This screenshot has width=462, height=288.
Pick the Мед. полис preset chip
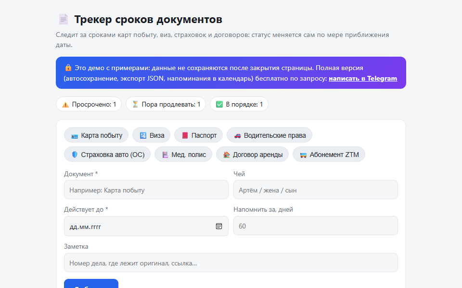[183, 154]
